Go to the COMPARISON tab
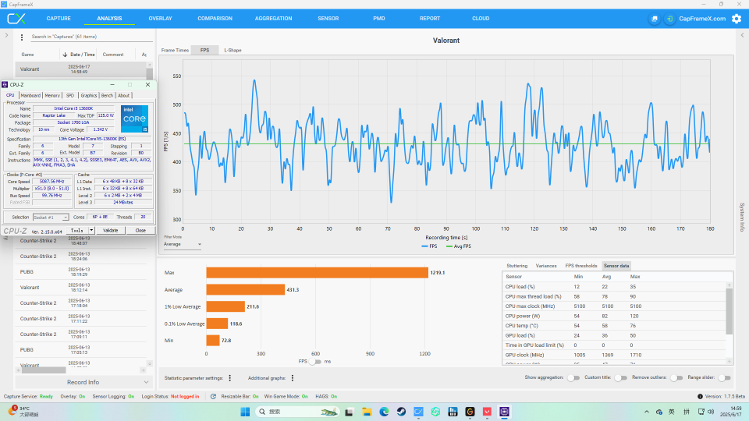The height and width of the screenshot is (421, 749). click(215, 19)
